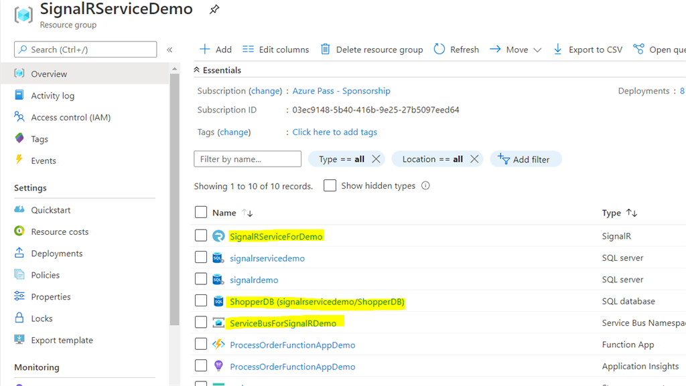This screenshot has height=386, width=686.
Task: Pin the SignalRServiceDemo resource group
Action: 214,9
